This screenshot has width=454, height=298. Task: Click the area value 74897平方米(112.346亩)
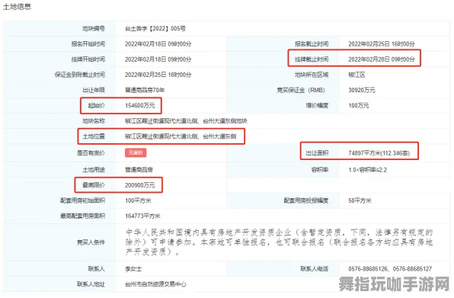pyautogui.click(x=379, y=153)
